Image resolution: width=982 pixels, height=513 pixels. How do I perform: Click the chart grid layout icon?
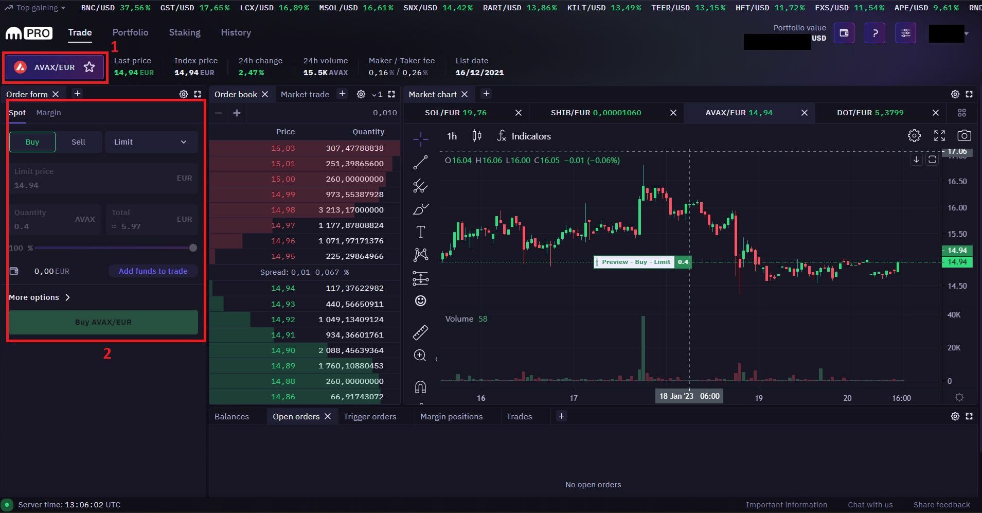point(962,113)
